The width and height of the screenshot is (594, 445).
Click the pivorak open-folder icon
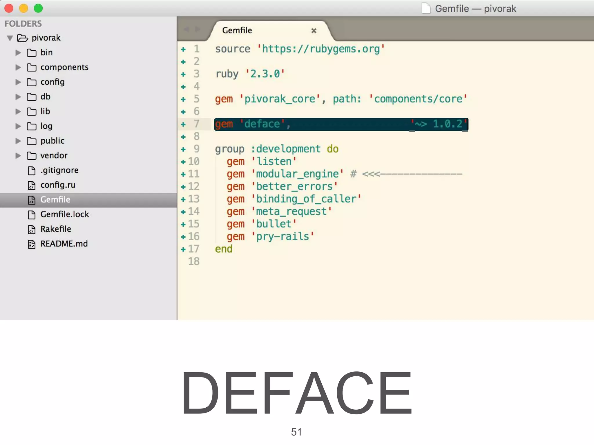click(23, 38)
